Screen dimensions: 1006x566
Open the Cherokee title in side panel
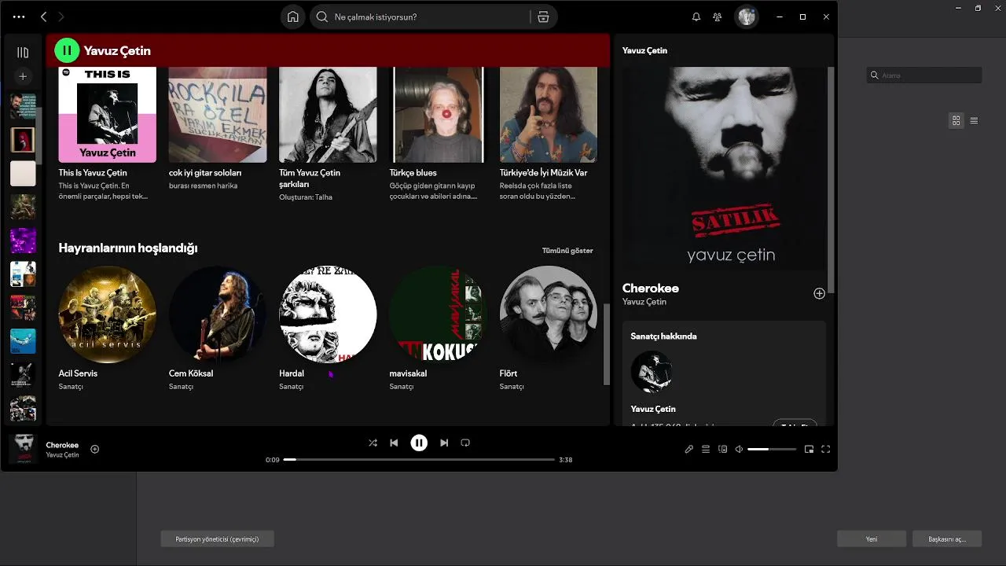651,289
